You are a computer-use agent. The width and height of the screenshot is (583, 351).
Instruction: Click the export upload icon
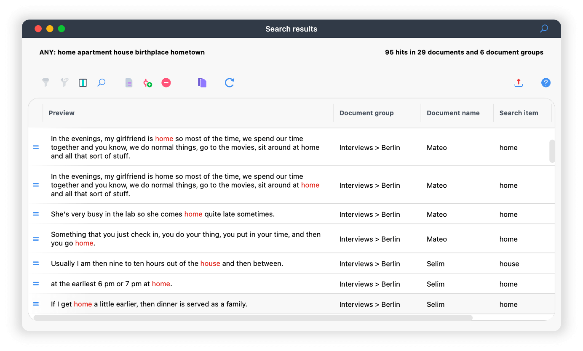click(519, 82)
